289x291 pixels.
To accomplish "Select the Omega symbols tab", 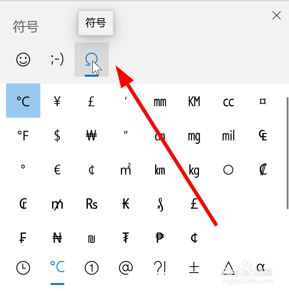I will 92,60.
